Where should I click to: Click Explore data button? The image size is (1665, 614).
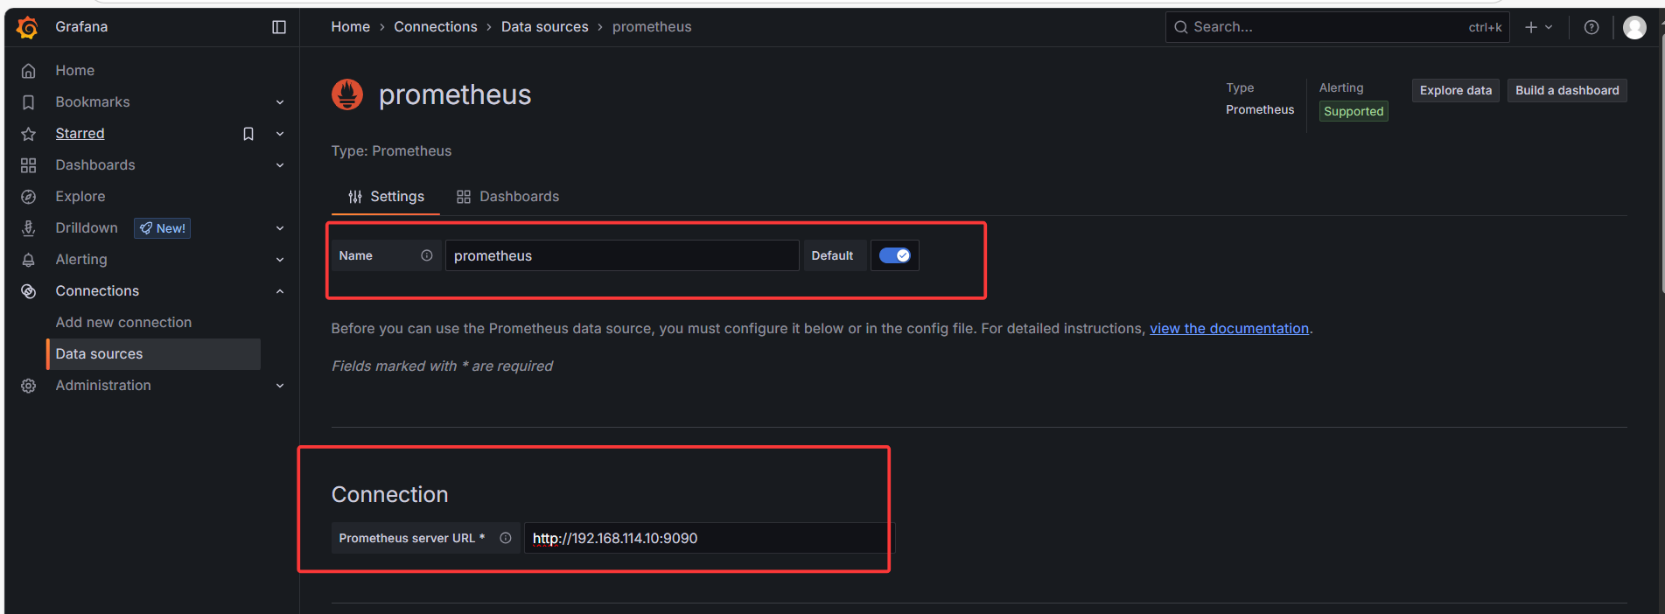1455,90
